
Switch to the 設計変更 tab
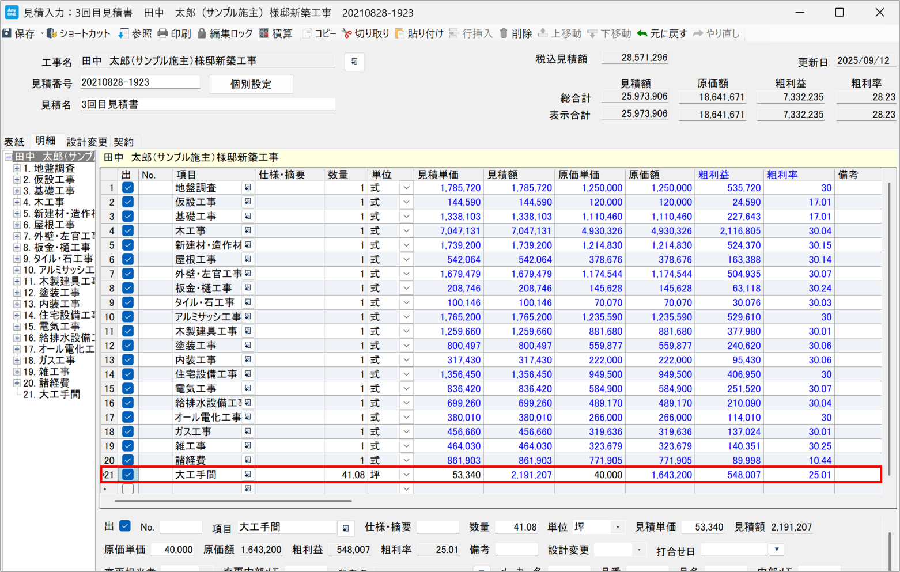(x=86, y=142)
